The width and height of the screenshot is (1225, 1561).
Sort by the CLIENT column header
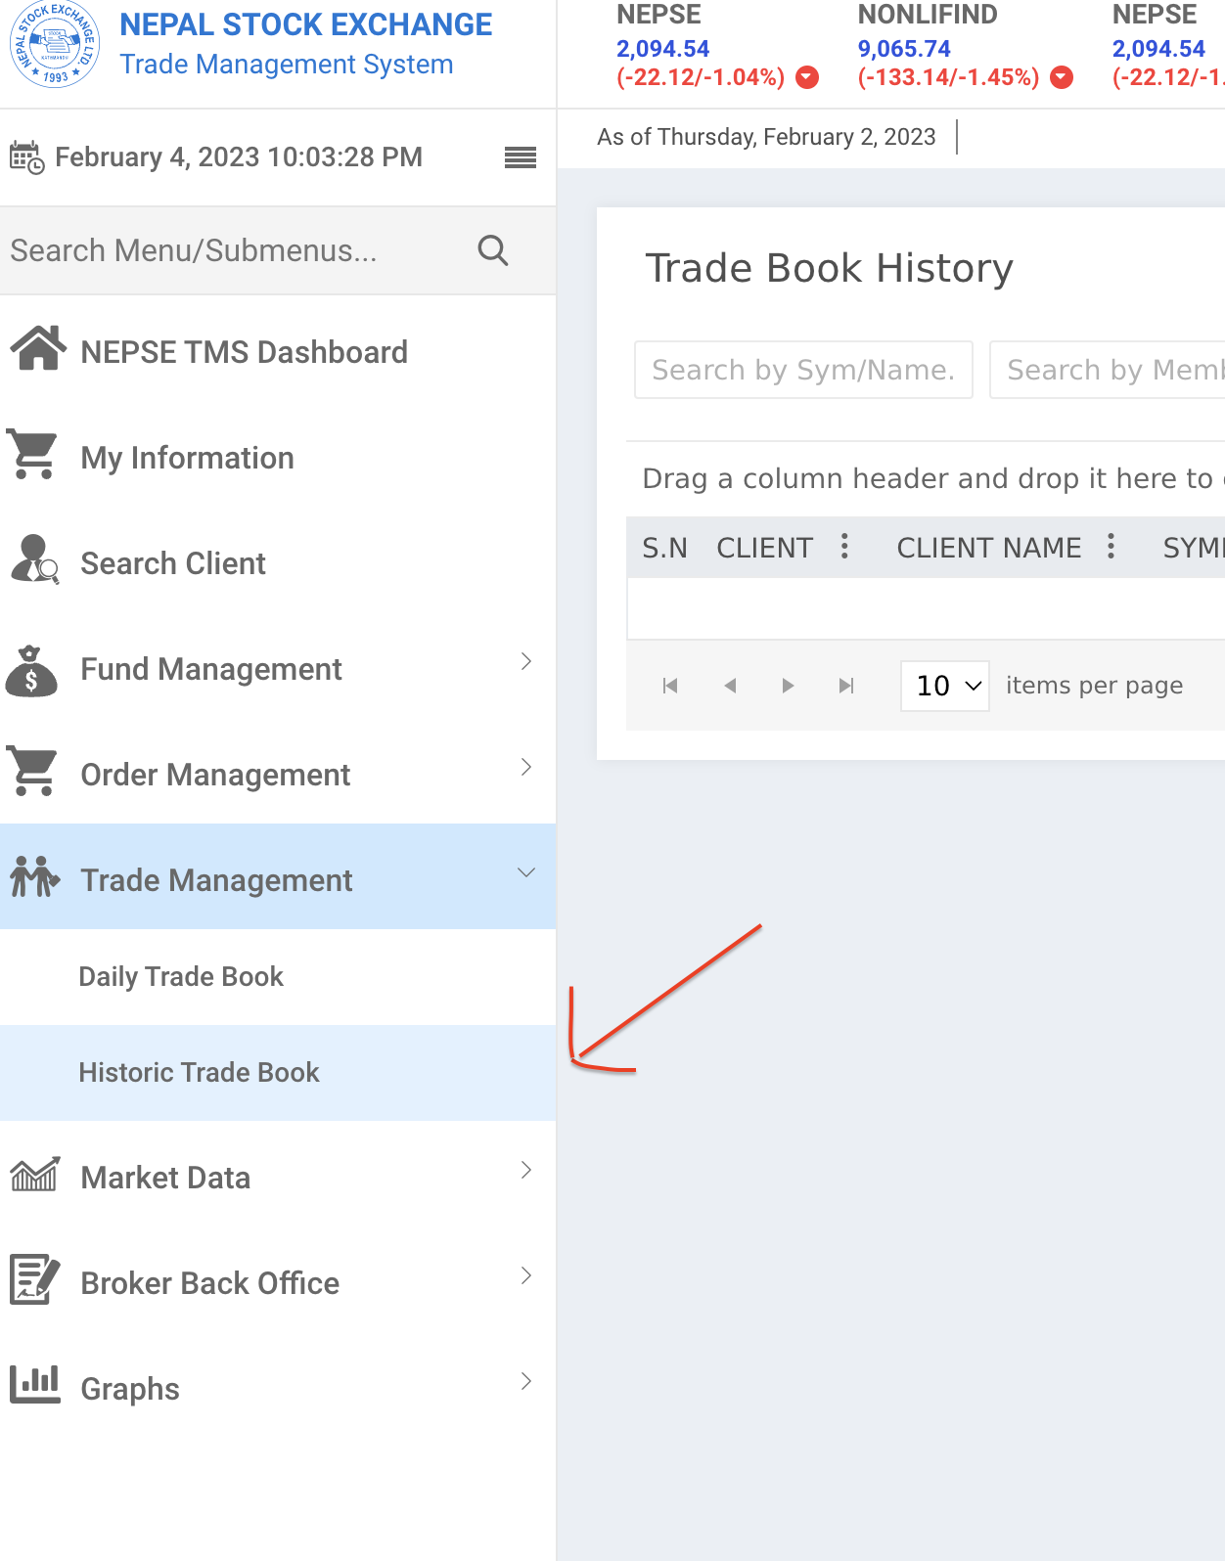point(764,548)
